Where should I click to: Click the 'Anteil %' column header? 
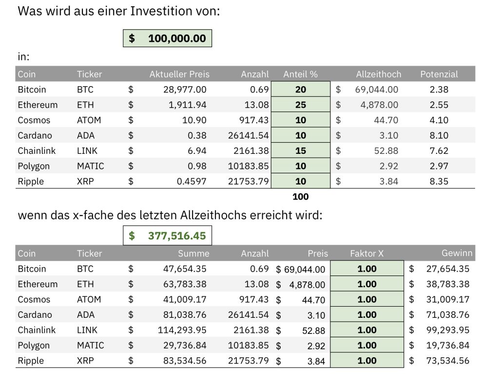tap(300, 74)
